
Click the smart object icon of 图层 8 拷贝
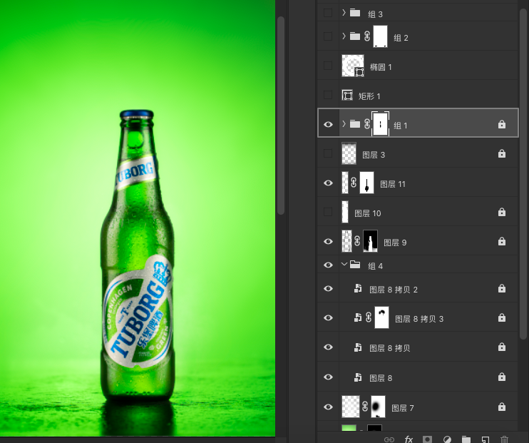pos(358,347)
